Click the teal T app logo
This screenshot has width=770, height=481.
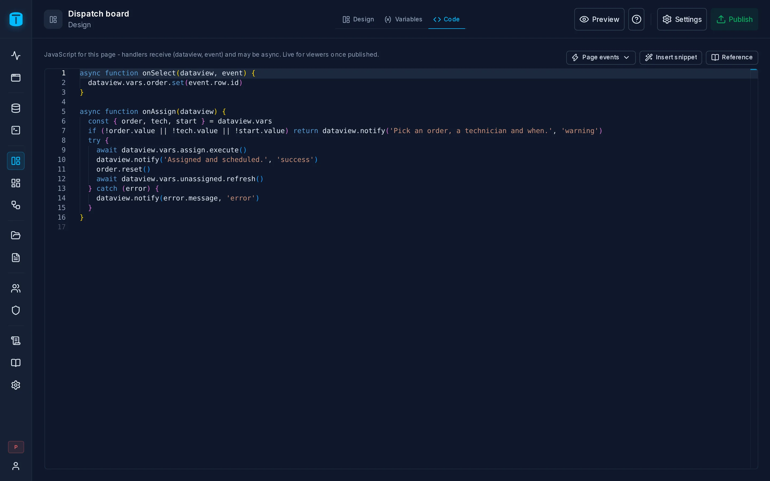click(x=16, y=19)
